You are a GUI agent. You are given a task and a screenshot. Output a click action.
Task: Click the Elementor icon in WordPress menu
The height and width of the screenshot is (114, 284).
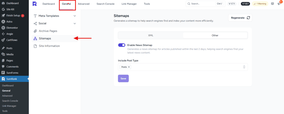point(3,28)
